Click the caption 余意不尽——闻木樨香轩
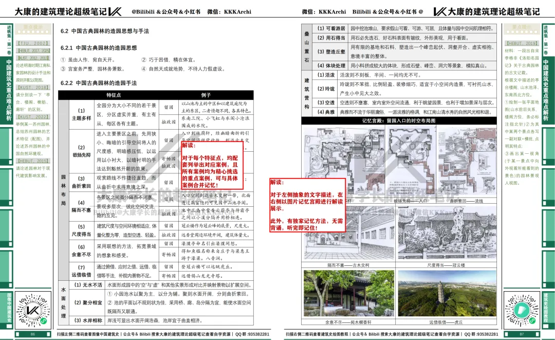 348,323
